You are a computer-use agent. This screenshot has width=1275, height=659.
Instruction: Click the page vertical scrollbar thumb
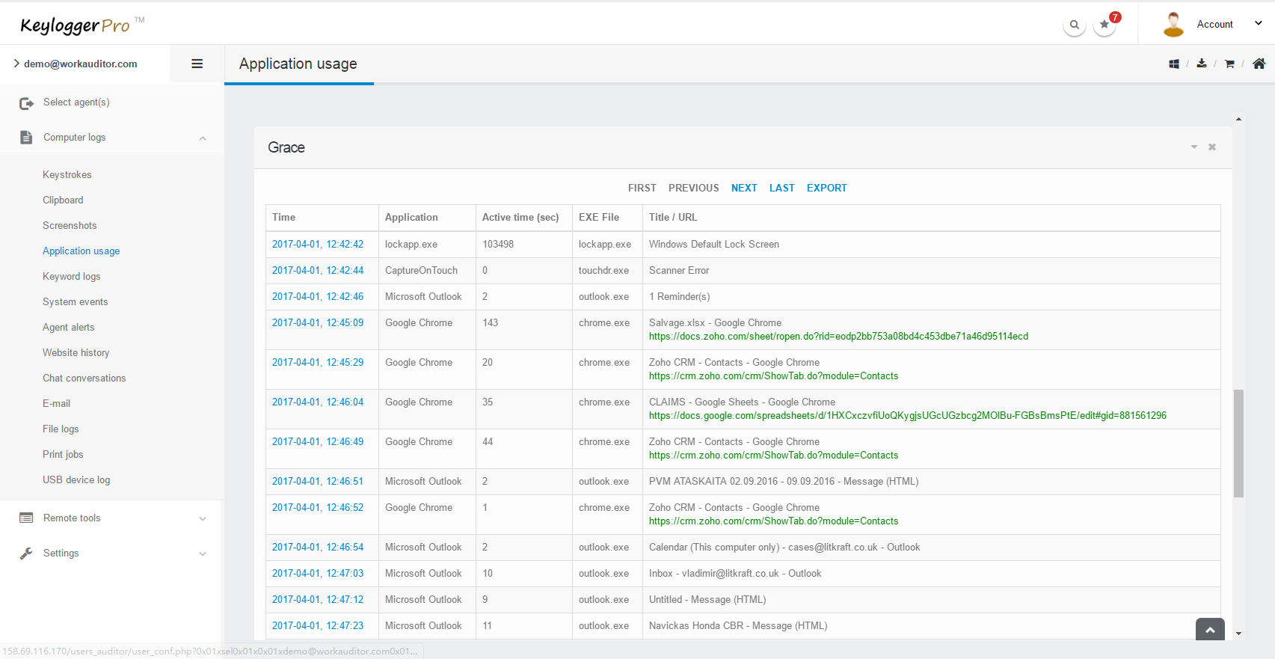1238,443
